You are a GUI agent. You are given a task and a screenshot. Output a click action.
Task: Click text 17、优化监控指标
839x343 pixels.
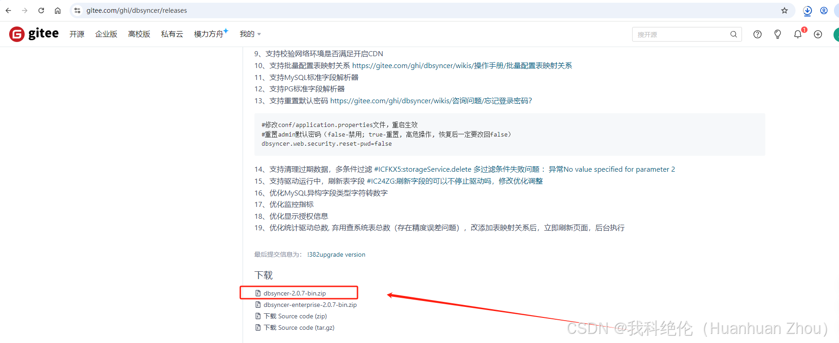[x=284, y=205]
